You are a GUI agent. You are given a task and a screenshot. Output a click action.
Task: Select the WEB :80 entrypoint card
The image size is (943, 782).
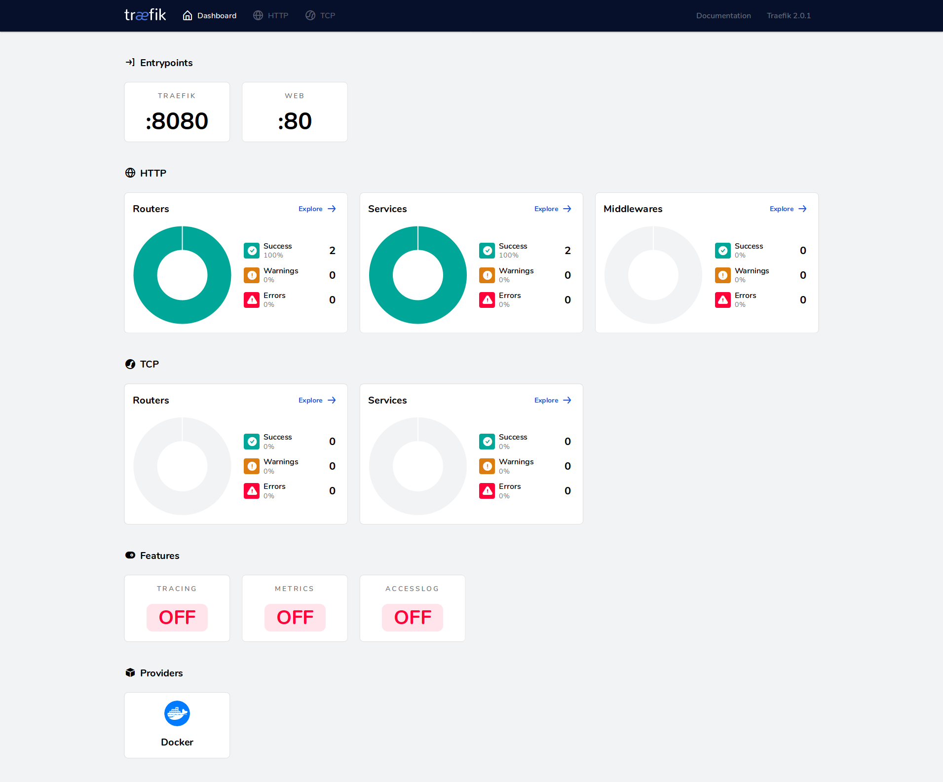295,112
